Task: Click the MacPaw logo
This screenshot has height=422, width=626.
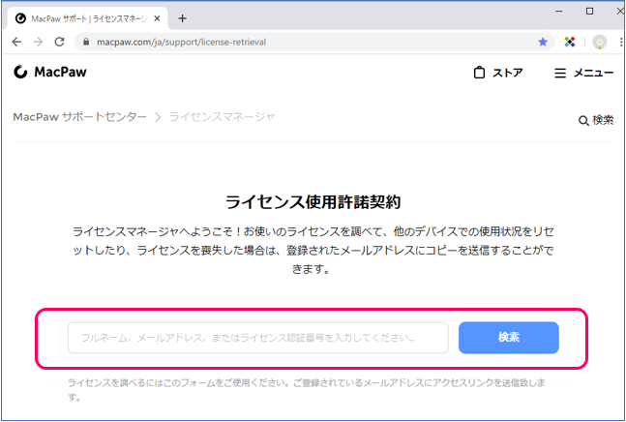Action: click(50, 72)
